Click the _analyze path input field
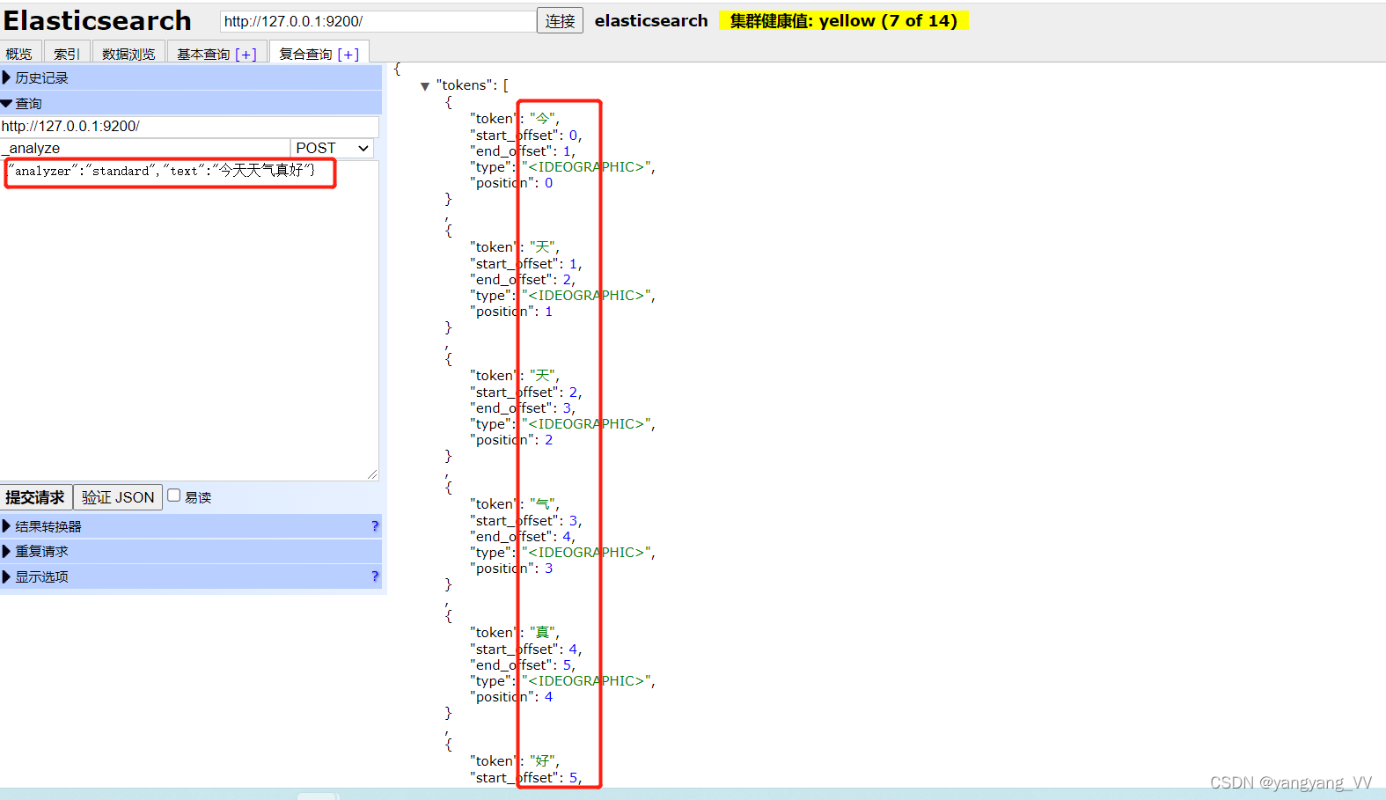The width and height of the screenshot is (1386, 800). (145, 148)
